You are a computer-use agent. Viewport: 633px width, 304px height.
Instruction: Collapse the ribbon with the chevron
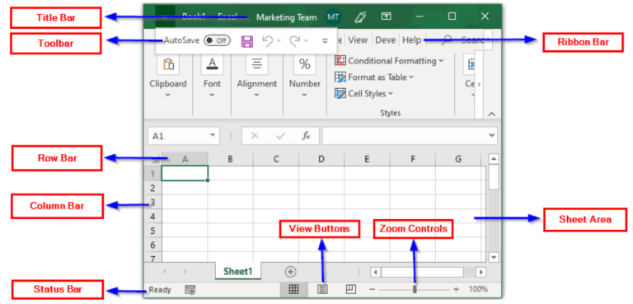click(491, 115)
